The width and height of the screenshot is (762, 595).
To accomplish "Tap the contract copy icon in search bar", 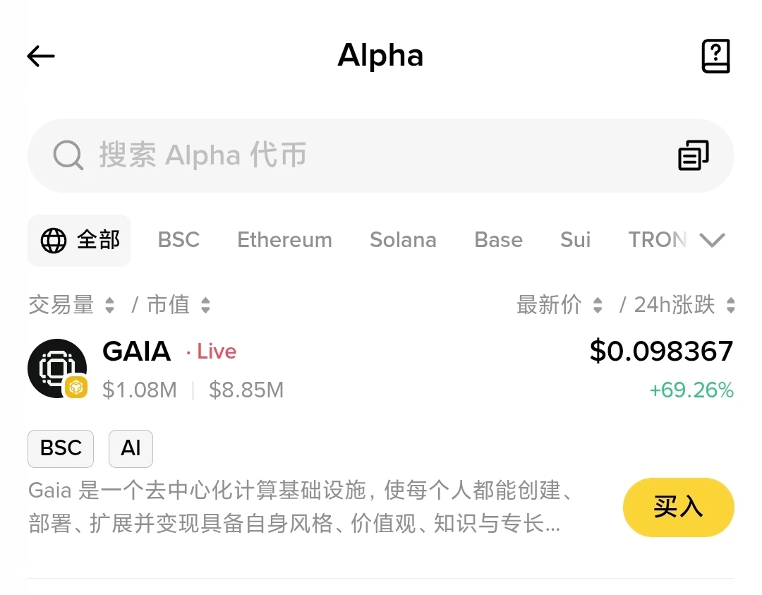I will pos(694,155).
